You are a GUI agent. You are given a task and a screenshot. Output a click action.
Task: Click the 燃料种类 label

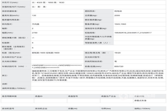point(90,11)
